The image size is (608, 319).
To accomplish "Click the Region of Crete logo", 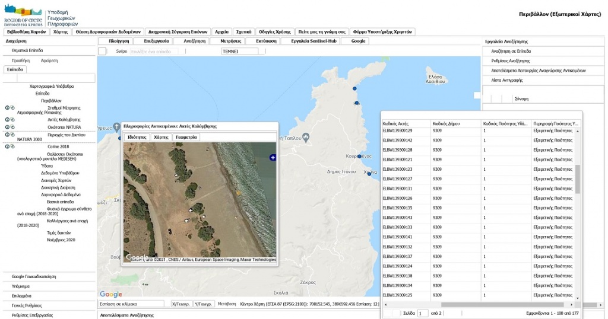I will point(23,15).
